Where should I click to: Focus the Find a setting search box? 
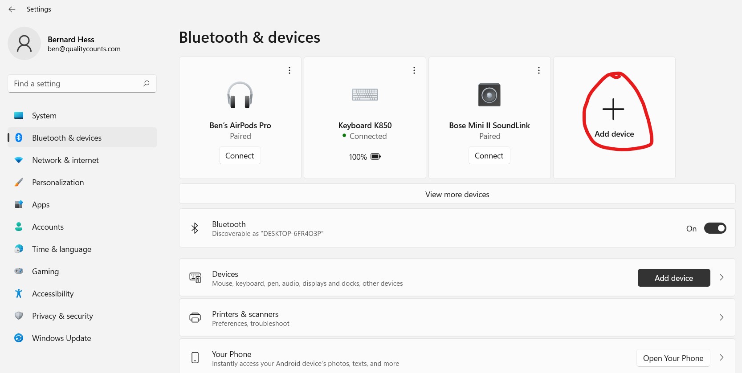(x=82, y=84)
